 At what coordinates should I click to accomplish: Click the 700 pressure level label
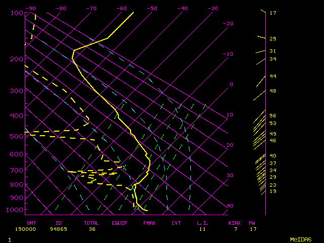(x=17, y=171)
